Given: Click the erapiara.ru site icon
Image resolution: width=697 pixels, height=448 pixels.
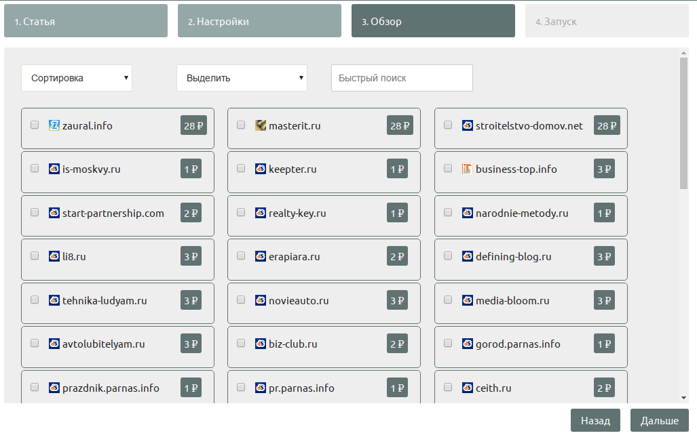Looking at the screenshot, I should pyautogui.click(x=261, y=257).
